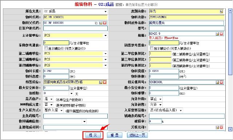Expand the 所在大类 dropdown
The image size is (233, 140).
coord(105,11)
